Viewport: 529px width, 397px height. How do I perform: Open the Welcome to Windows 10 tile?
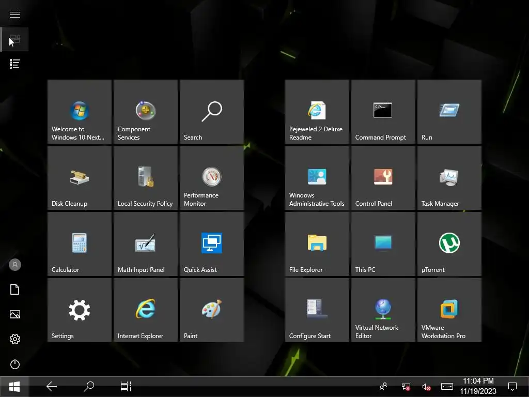[x=79, y=112]
